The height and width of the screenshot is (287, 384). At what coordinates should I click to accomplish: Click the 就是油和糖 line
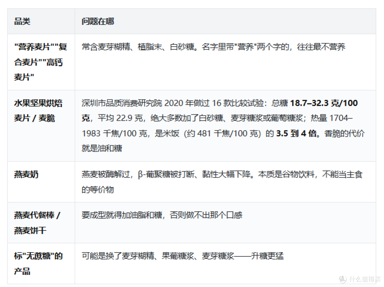click(102, 148)
